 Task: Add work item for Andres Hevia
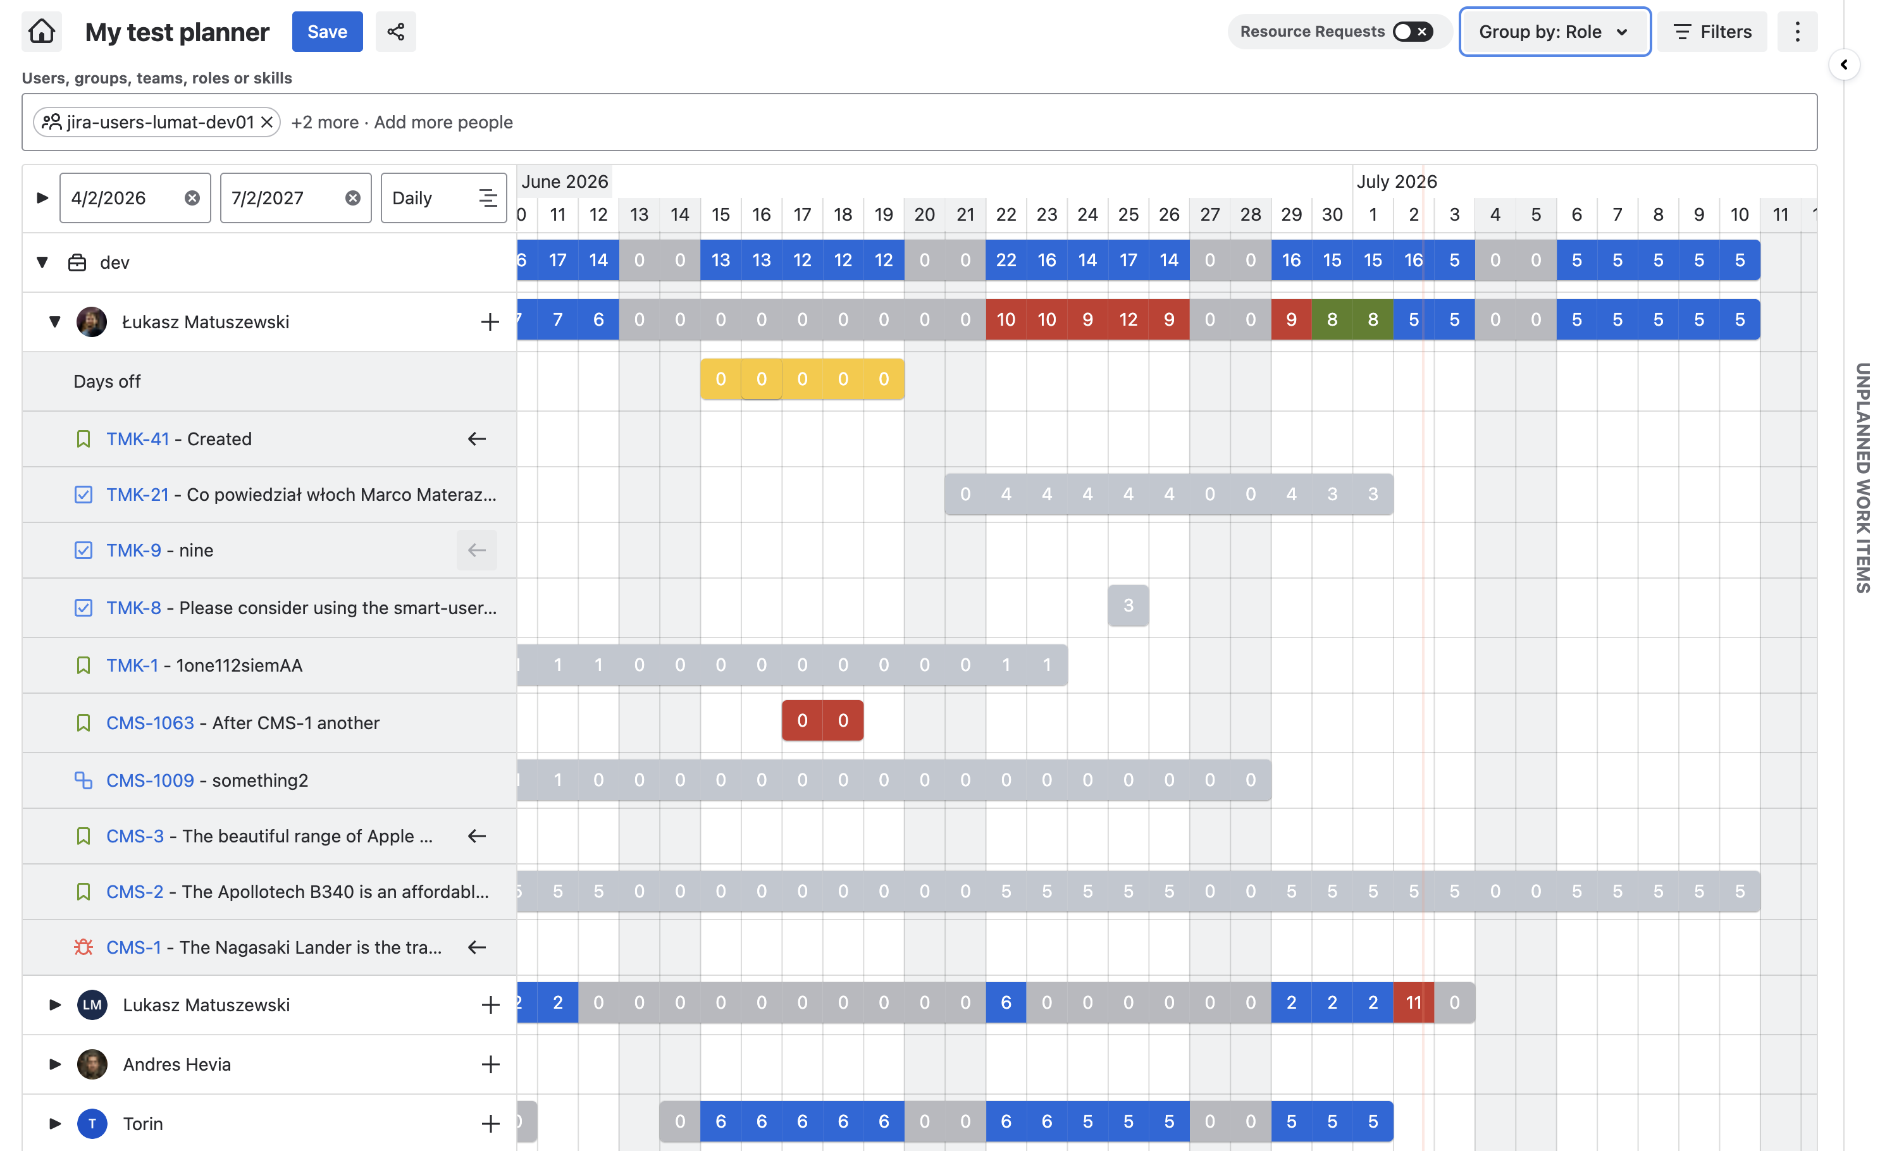pos(490,1064)
